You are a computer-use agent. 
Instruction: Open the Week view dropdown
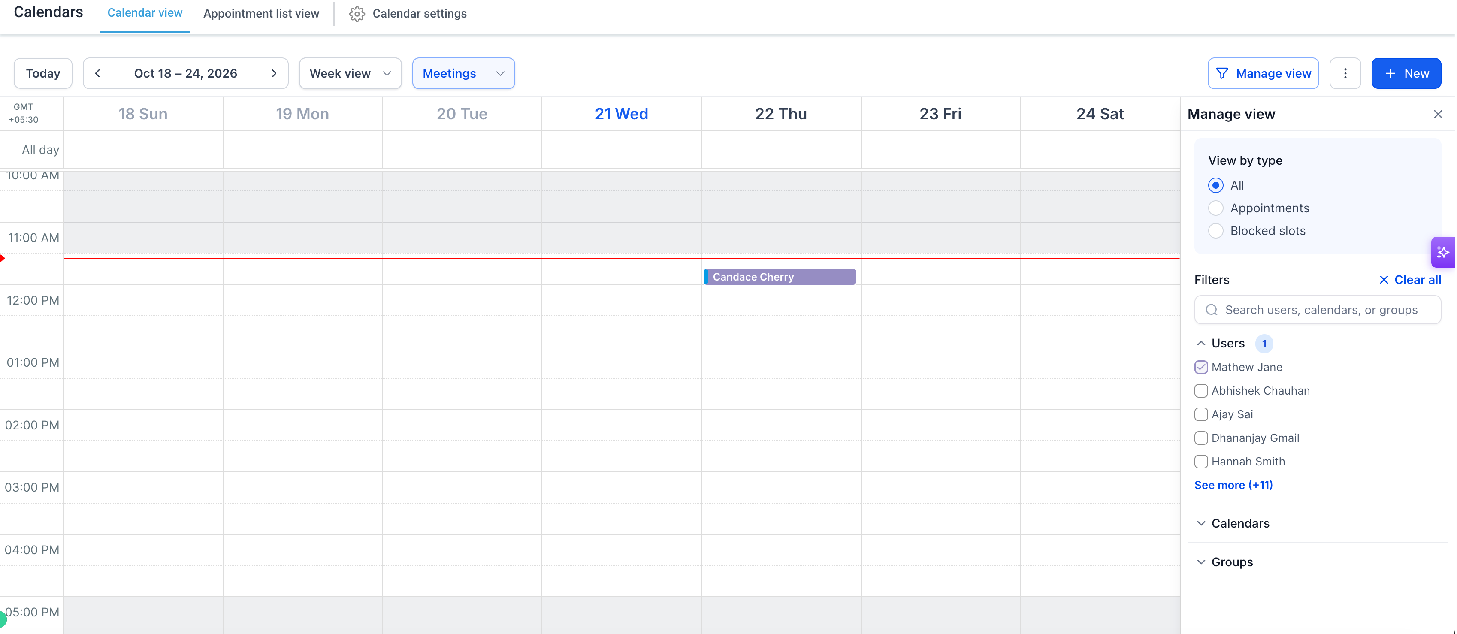click(350, 73)
